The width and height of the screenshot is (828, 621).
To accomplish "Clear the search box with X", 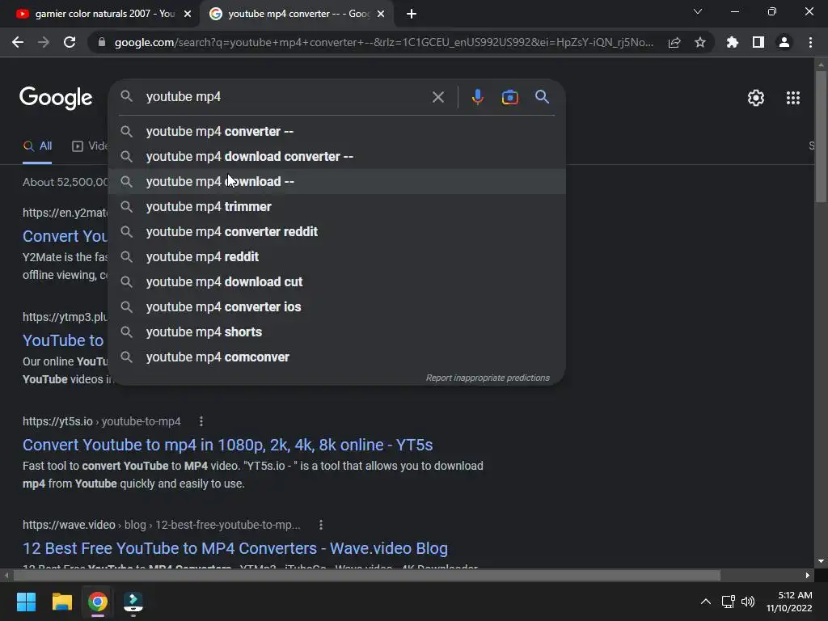I will pyautogui.click(x=437, y=97).
